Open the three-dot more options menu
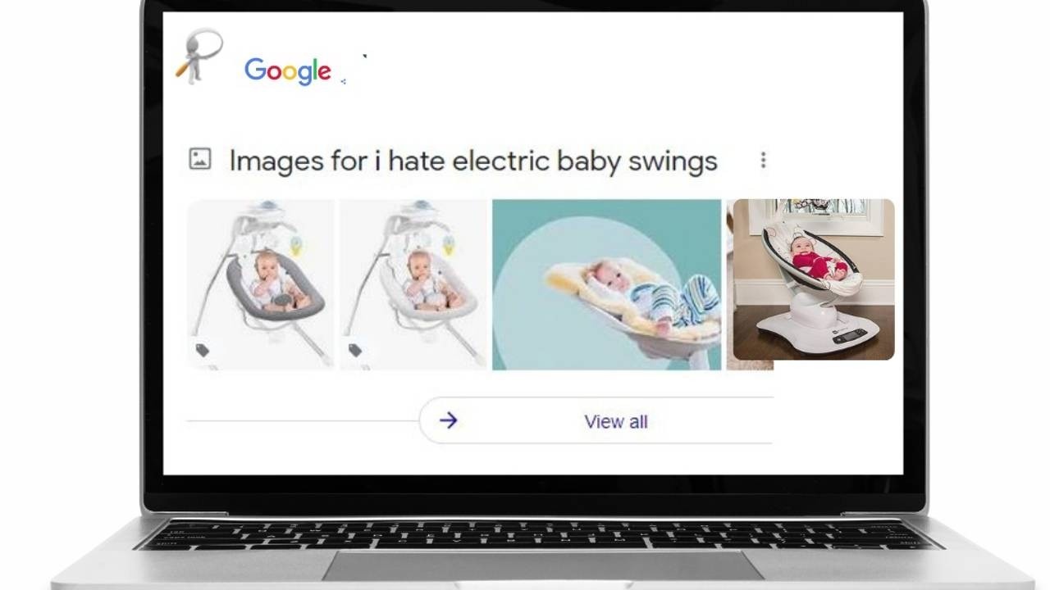The width and height of the screenshot is (1050, 590). (x=763, y=160)
